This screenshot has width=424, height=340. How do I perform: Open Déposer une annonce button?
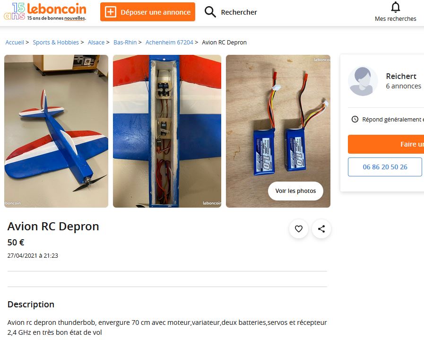[147, 12]
